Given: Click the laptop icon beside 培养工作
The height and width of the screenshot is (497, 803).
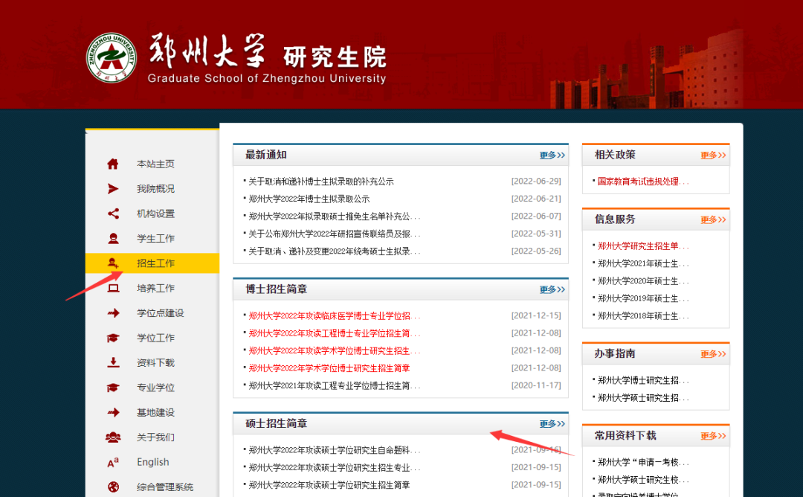Looking at the screenshot, I should pos(113,288).
